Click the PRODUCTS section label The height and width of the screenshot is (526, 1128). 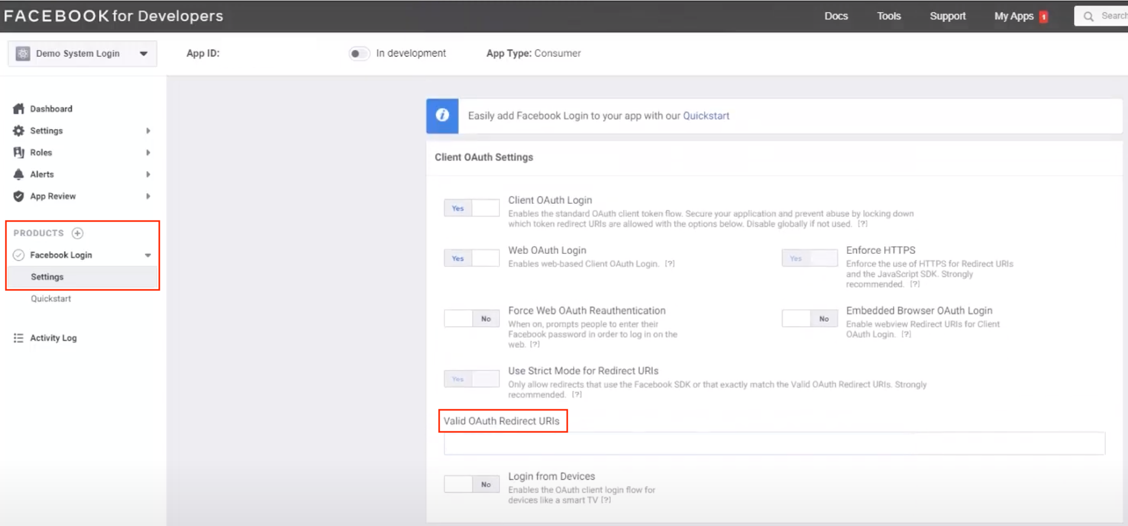(x=39, y=233)
